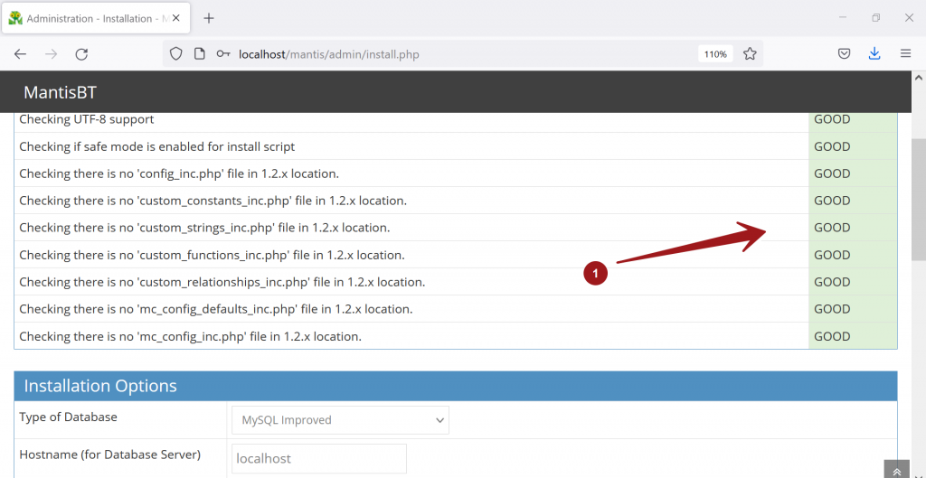This screenshot has height=478, width=926.
Task: Close the Administration - Installation tab
Action: click(x=176, y=18)
